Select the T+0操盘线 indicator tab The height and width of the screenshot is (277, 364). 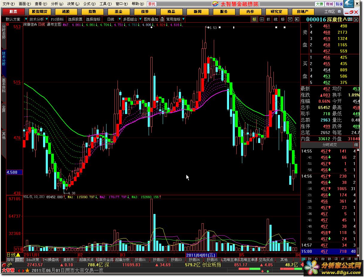pos(51,260)
